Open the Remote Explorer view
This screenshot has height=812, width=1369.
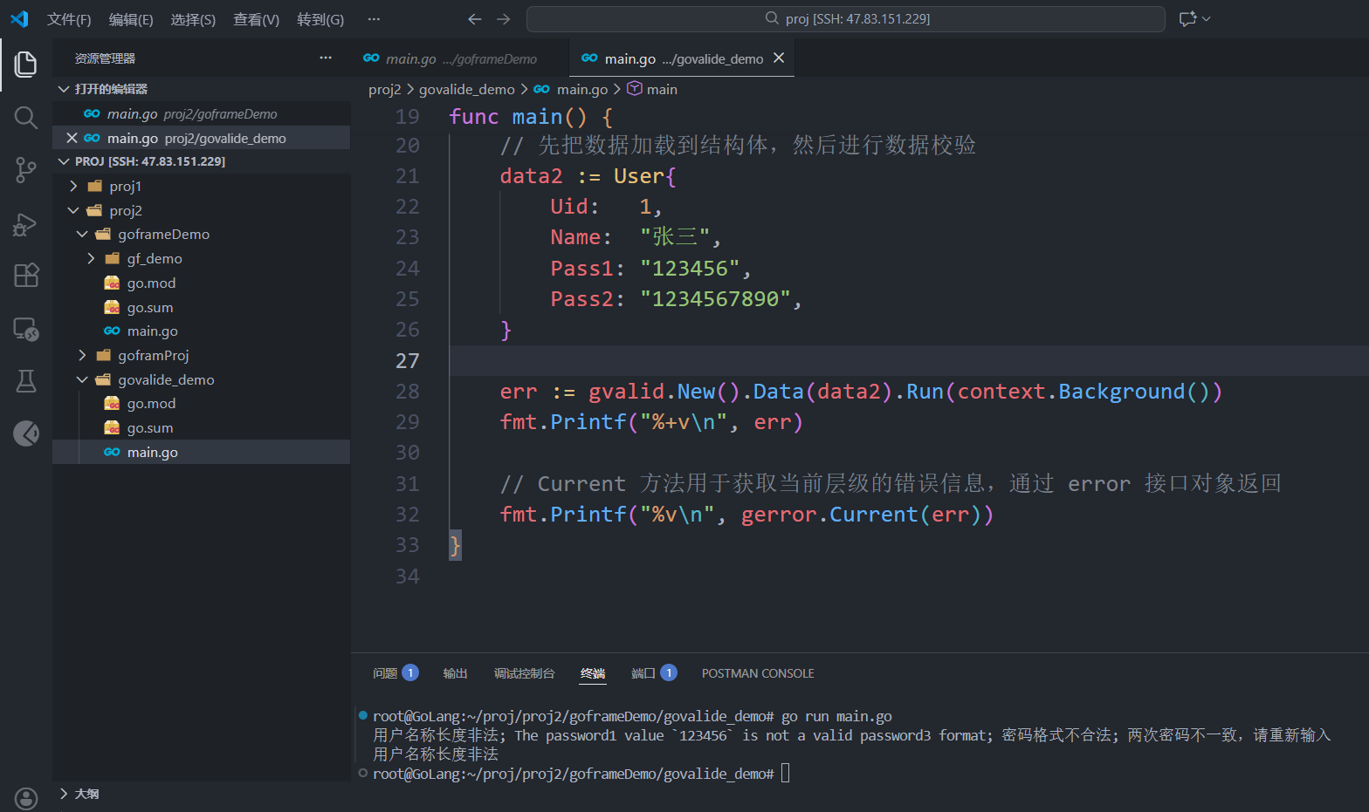26,329
